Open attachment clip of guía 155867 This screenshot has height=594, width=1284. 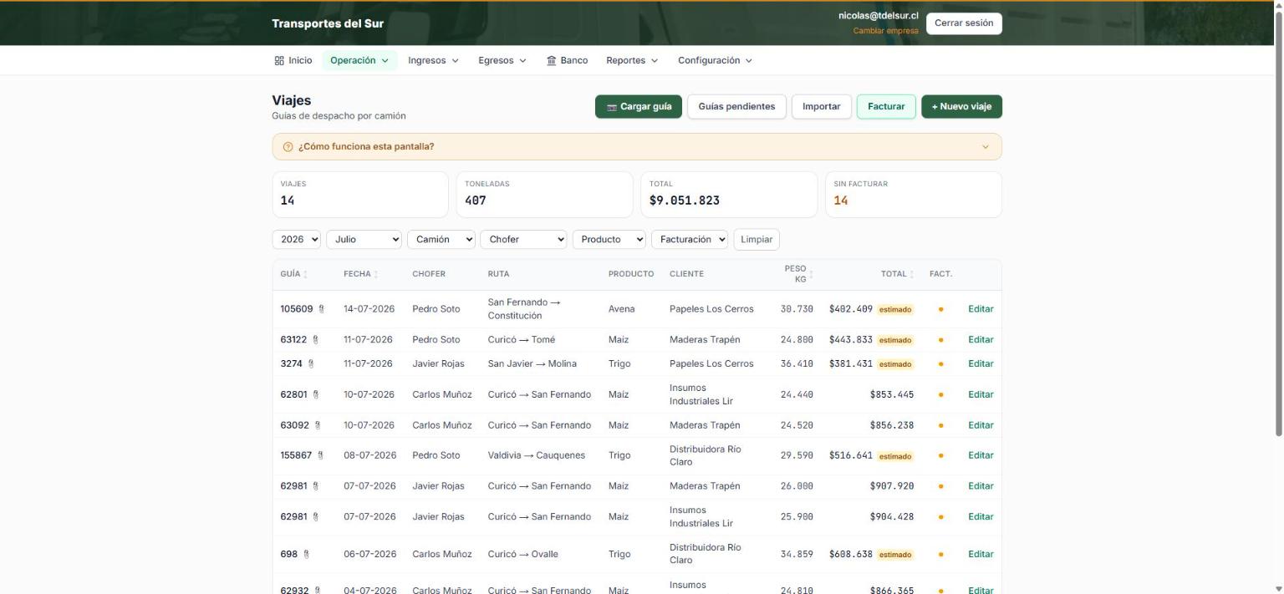pyautogui.click(x=320, y=456)
